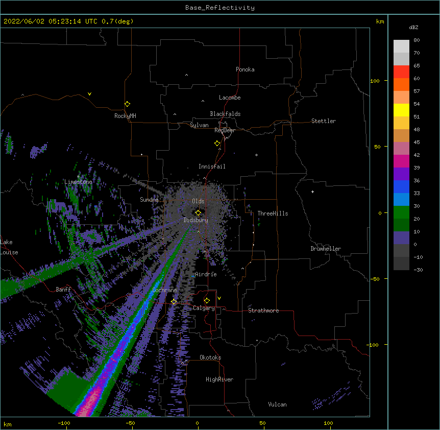Select the purple 36-39 dBZ legend swatch

[x=401, y=174]
